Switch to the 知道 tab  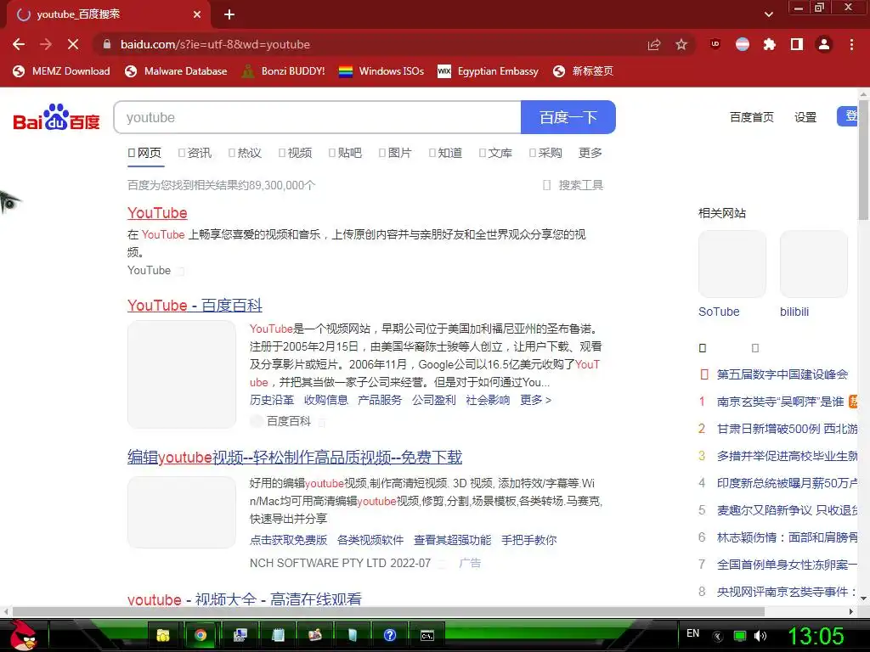click(445, 153)
